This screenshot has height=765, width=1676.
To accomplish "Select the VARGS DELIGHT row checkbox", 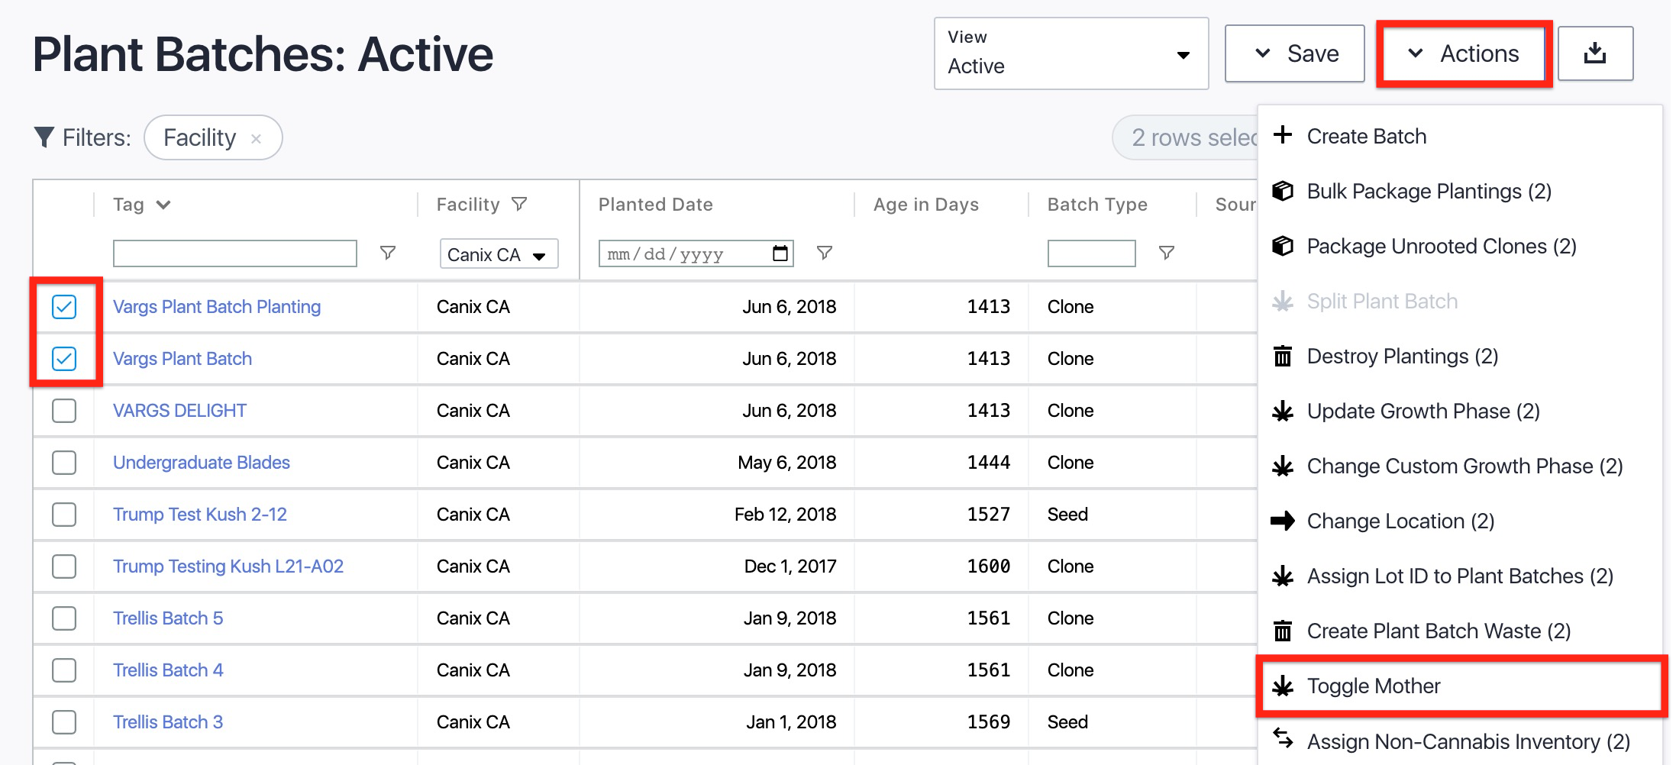I will click(64, 411).
